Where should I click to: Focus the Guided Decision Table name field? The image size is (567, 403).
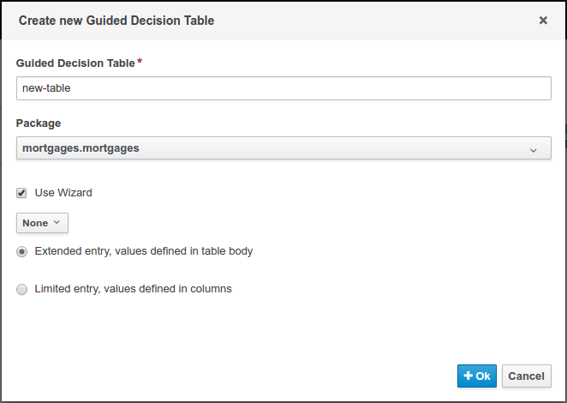point(283,88)
